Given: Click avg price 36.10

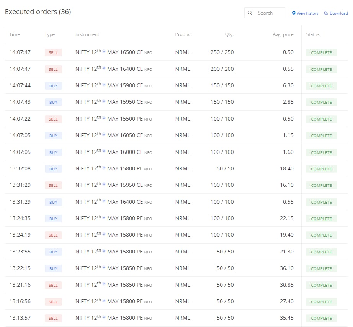Looking at the screenshot, I should click(287, 268).
